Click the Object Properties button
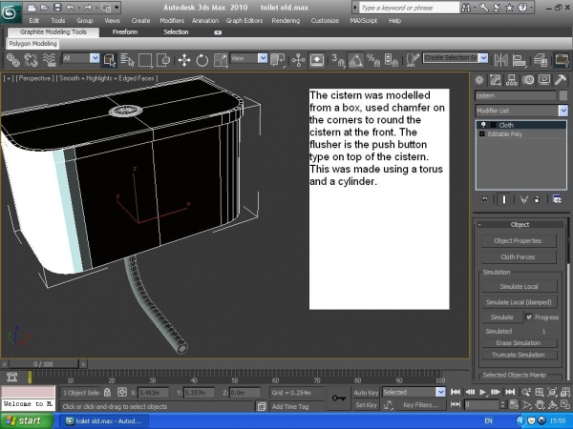573x429 pixels. click(519, 241)
